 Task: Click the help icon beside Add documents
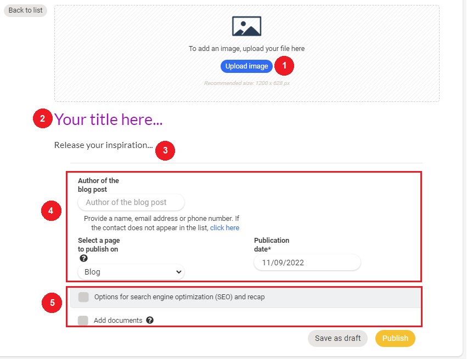[150, 321]
